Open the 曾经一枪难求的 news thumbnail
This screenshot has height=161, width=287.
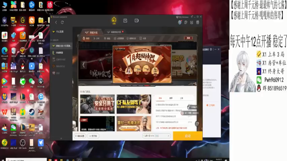[134, 123]
